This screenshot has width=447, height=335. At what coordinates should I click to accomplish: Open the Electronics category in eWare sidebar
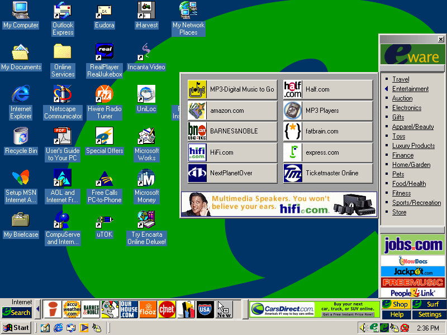pyautogui.click(x=406, y=108)
